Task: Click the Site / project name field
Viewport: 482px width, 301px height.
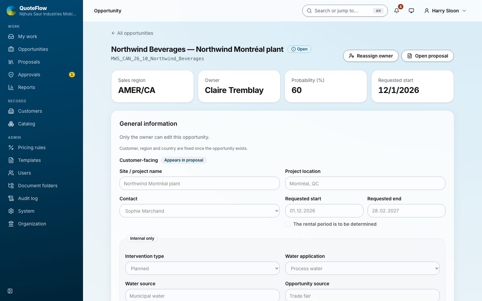Action: [199, 183]
